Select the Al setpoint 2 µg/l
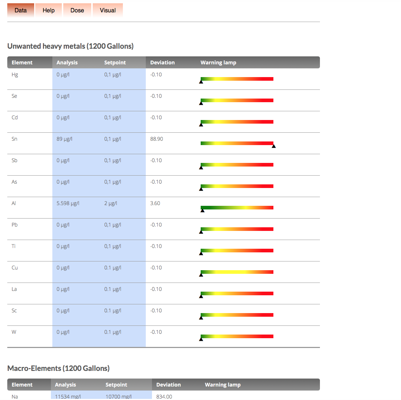This screenshot has width=401, height=400. point(111,204)
